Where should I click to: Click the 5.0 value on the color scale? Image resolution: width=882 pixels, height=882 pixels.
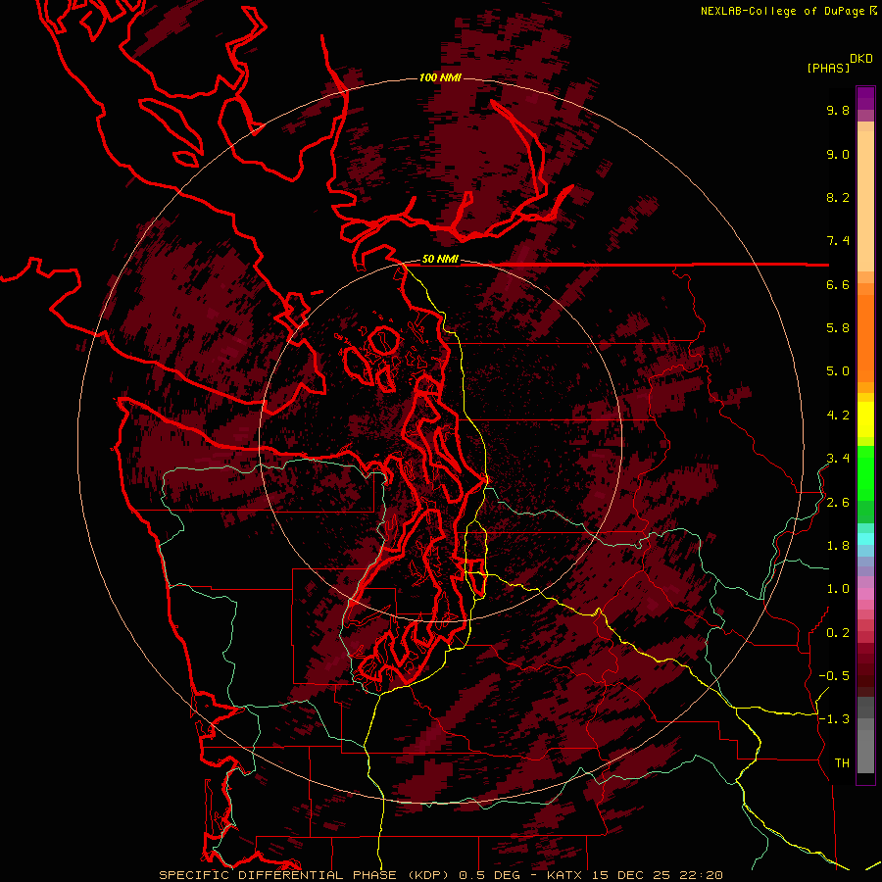click(838, 371)
